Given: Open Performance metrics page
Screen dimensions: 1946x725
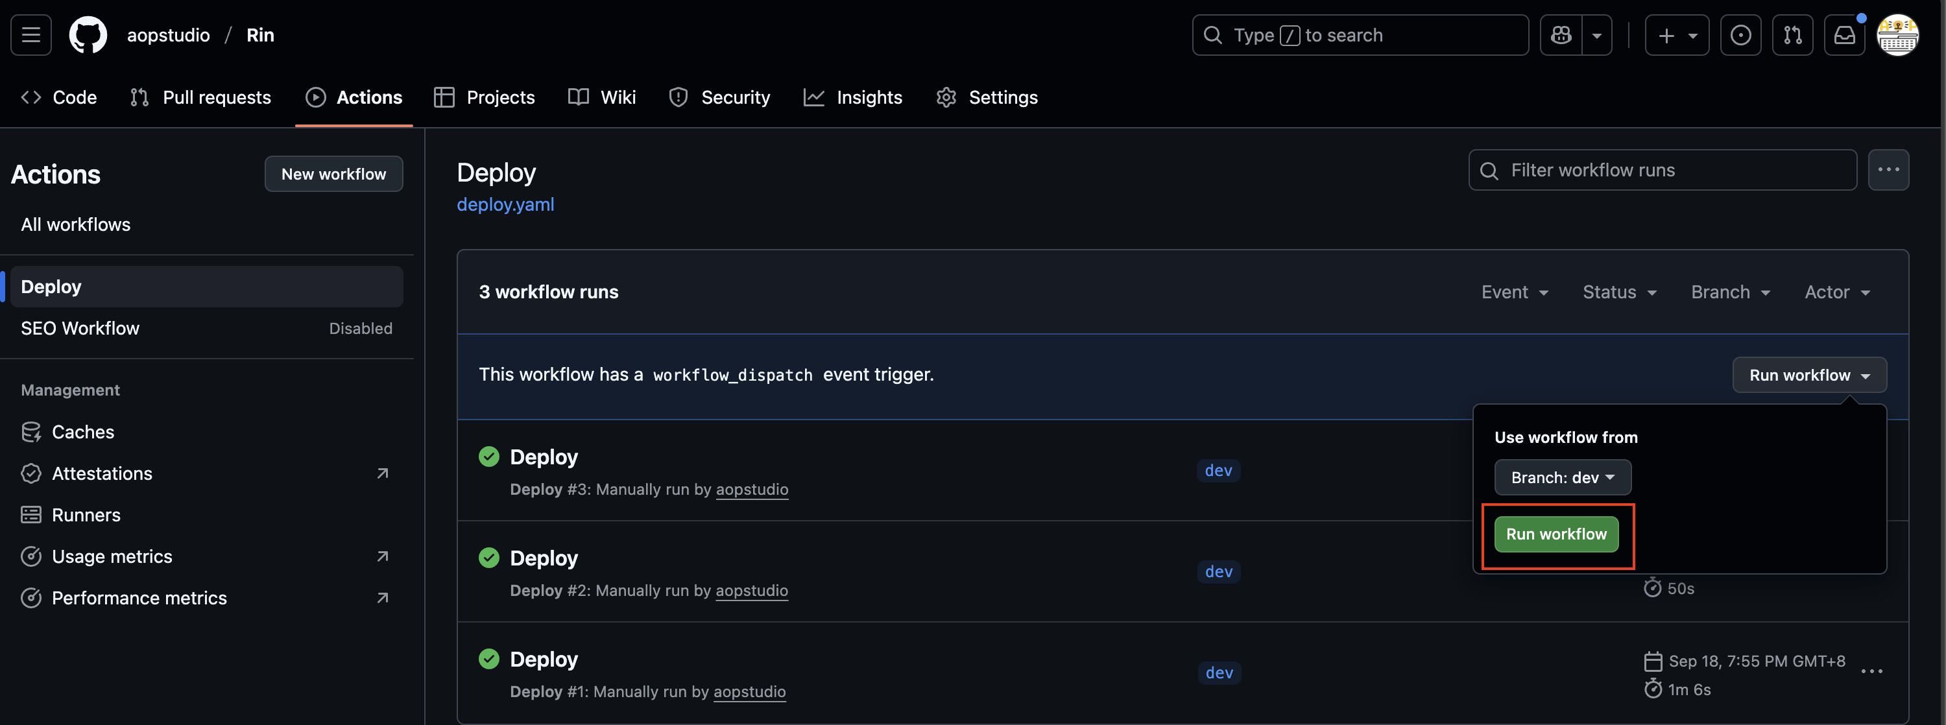Looking at the screenshot, I should 206,598.
